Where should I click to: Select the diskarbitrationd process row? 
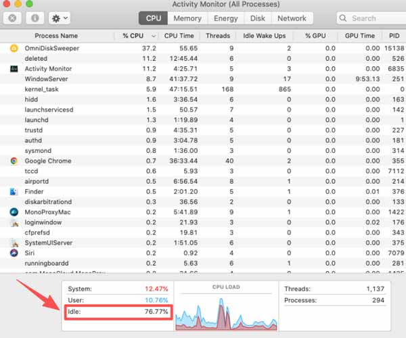tap(203, 201)
